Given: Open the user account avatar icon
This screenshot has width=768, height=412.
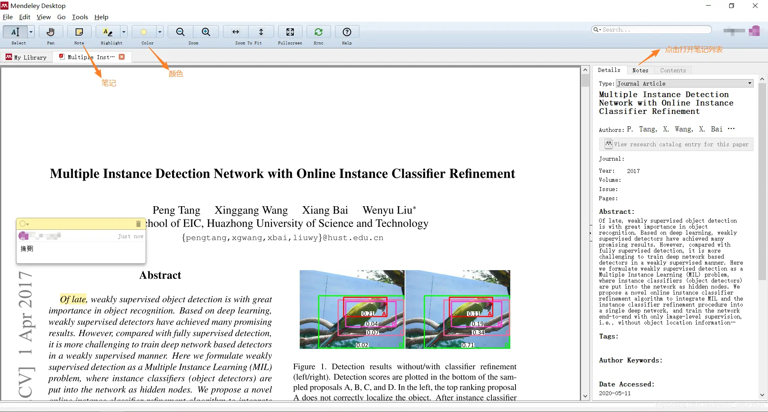Looking at the screenshot, I should (x=754, y=31).
